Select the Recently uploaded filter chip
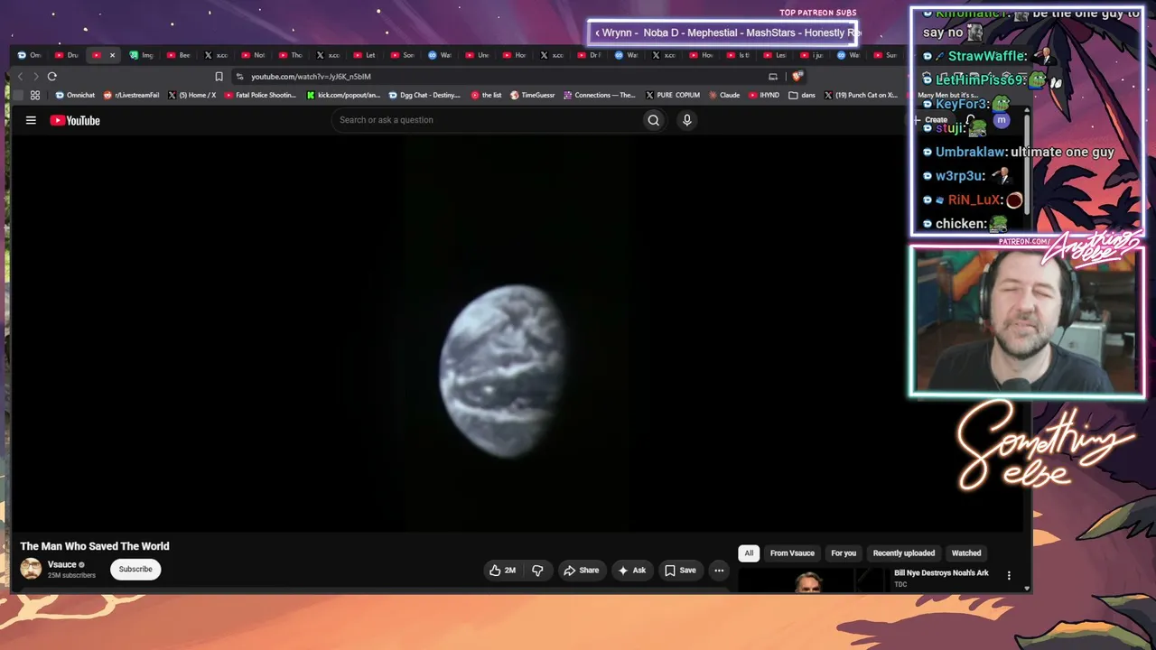The width and height of the screenshot is (1156, 650). pos(904,553)
